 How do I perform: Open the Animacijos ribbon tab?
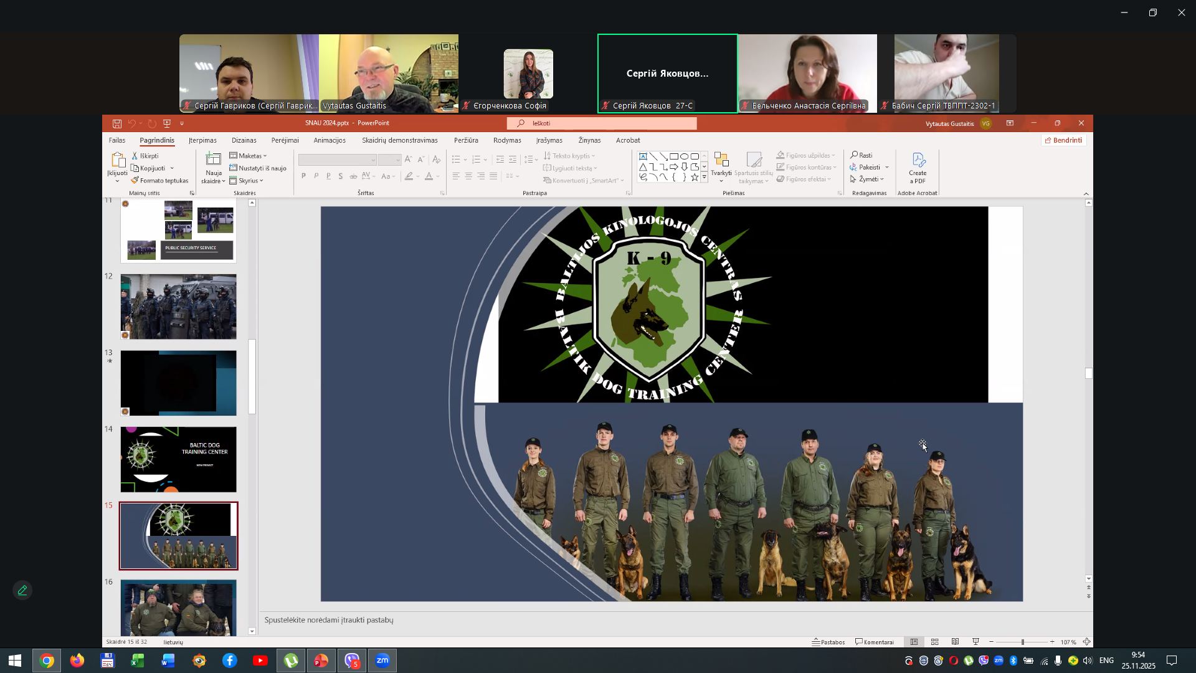329,140
